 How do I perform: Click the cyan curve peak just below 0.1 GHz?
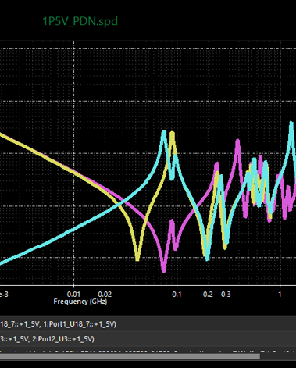(x=164, y=132)
